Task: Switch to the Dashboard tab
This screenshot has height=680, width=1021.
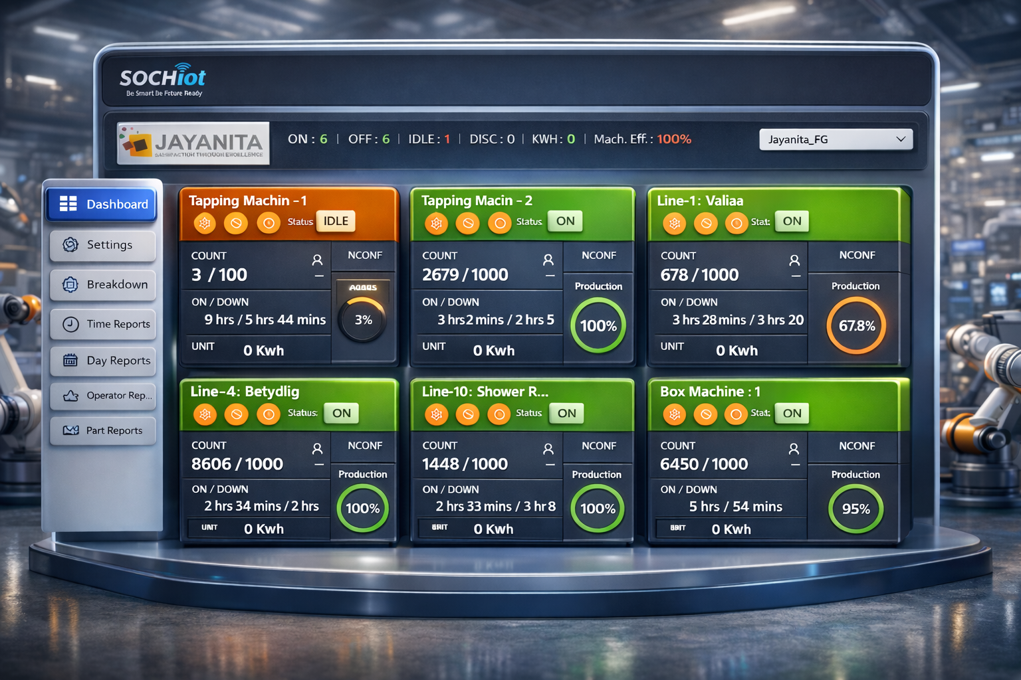Action: click(x=101, y=204)
